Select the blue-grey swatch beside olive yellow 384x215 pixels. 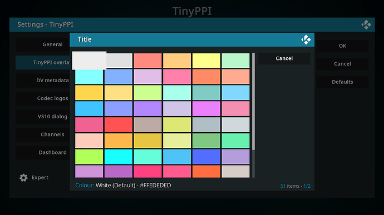pos(206,125)
